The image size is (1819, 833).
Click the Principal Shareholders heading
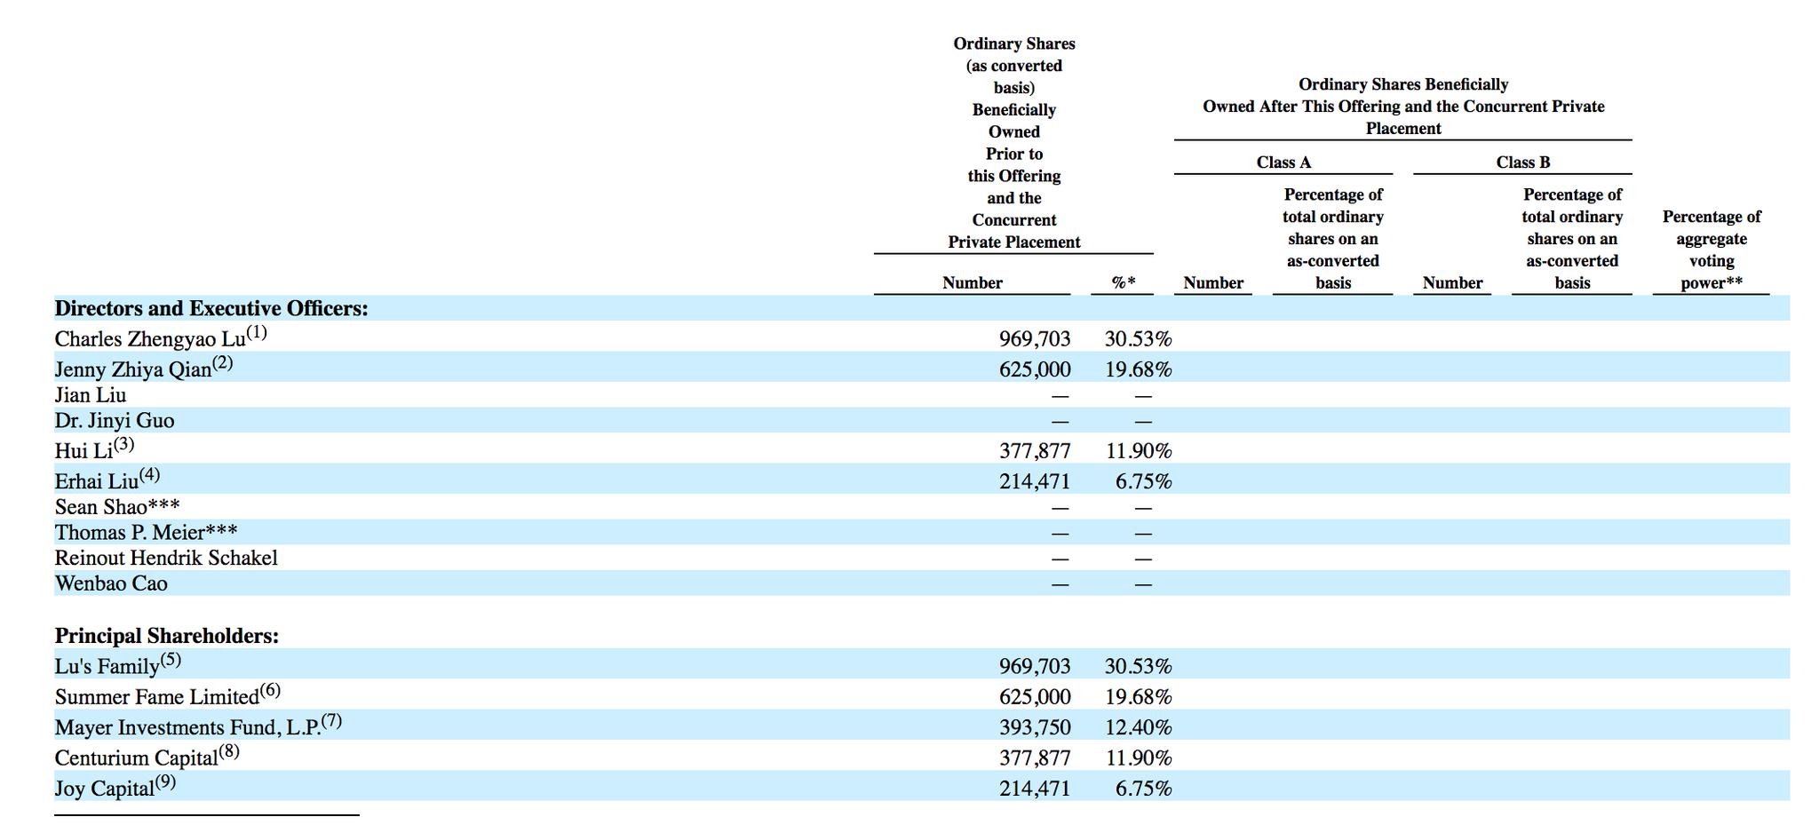[167, 636]
